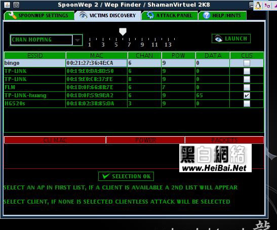Viewport: 277px width, 230px height.
Task: Click the DATA column header
Action: [213, 56]
